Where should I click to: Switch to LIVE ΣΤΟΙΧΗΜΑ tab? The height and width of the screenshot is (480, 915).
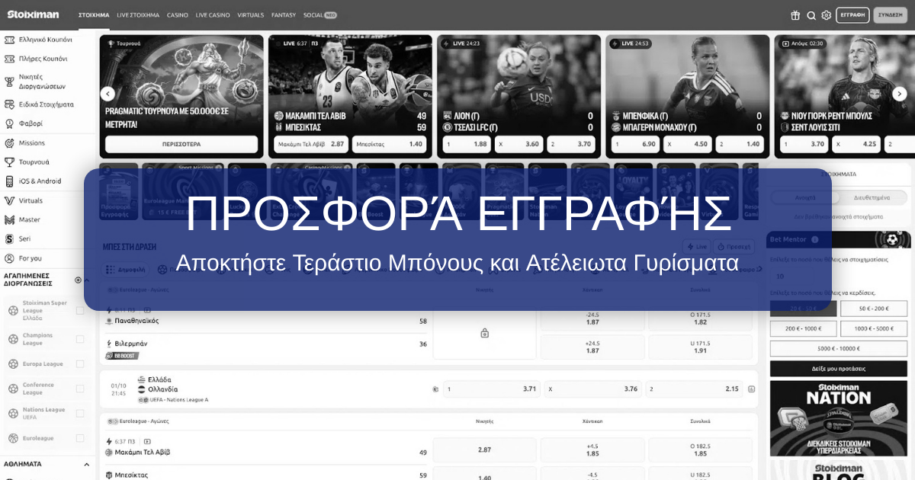(138, 15)
